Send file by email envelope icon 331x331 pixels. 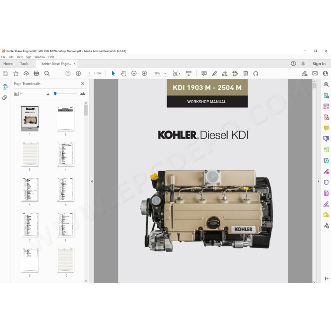pos(315,73)
